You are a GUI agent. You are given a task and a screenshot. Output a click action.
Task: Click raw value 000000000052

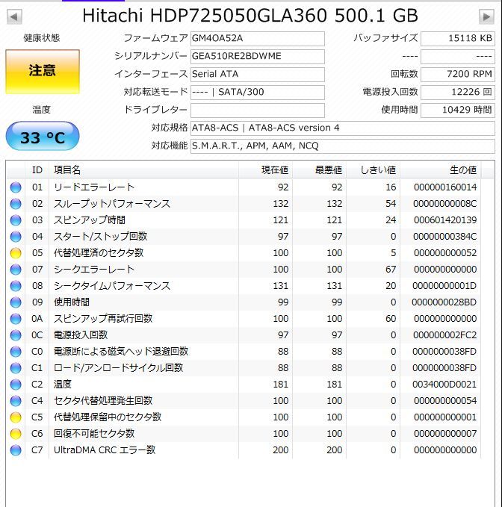[445, 253]
